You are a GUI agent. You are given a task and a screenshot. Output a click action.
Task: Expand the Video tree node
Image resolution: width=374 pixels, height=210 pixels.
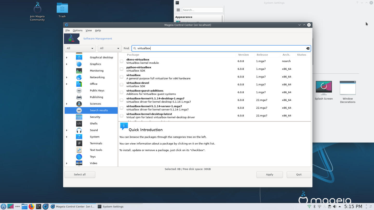[67, 163]
